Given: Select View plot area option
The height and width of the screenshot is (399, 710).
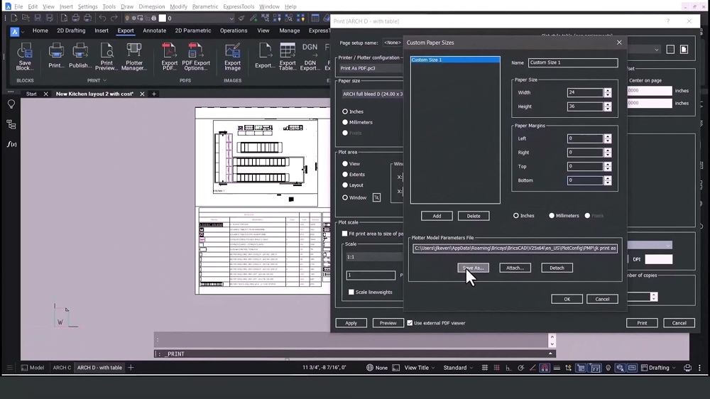Looking at the screenshot, I should click(345, 164).
